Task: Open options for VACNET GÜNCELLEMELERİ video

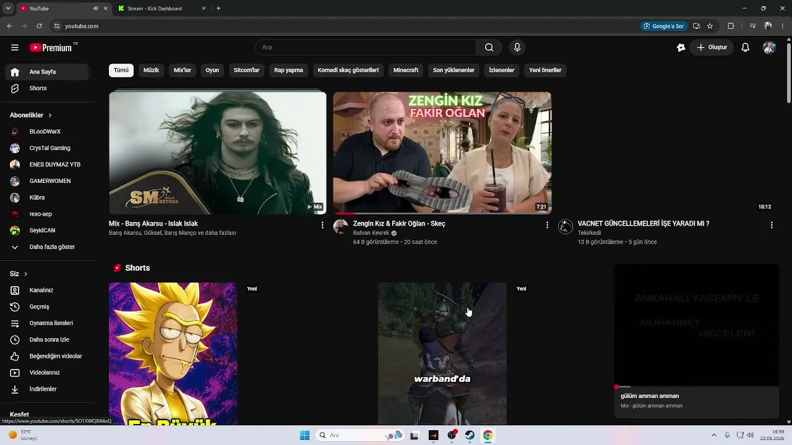Action: click(772, 226)
